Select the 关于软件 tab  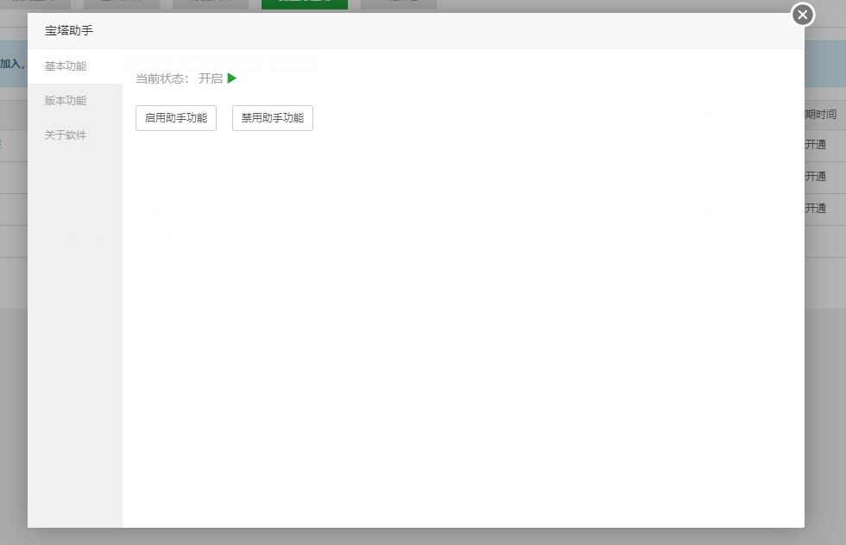click(75, 135)
